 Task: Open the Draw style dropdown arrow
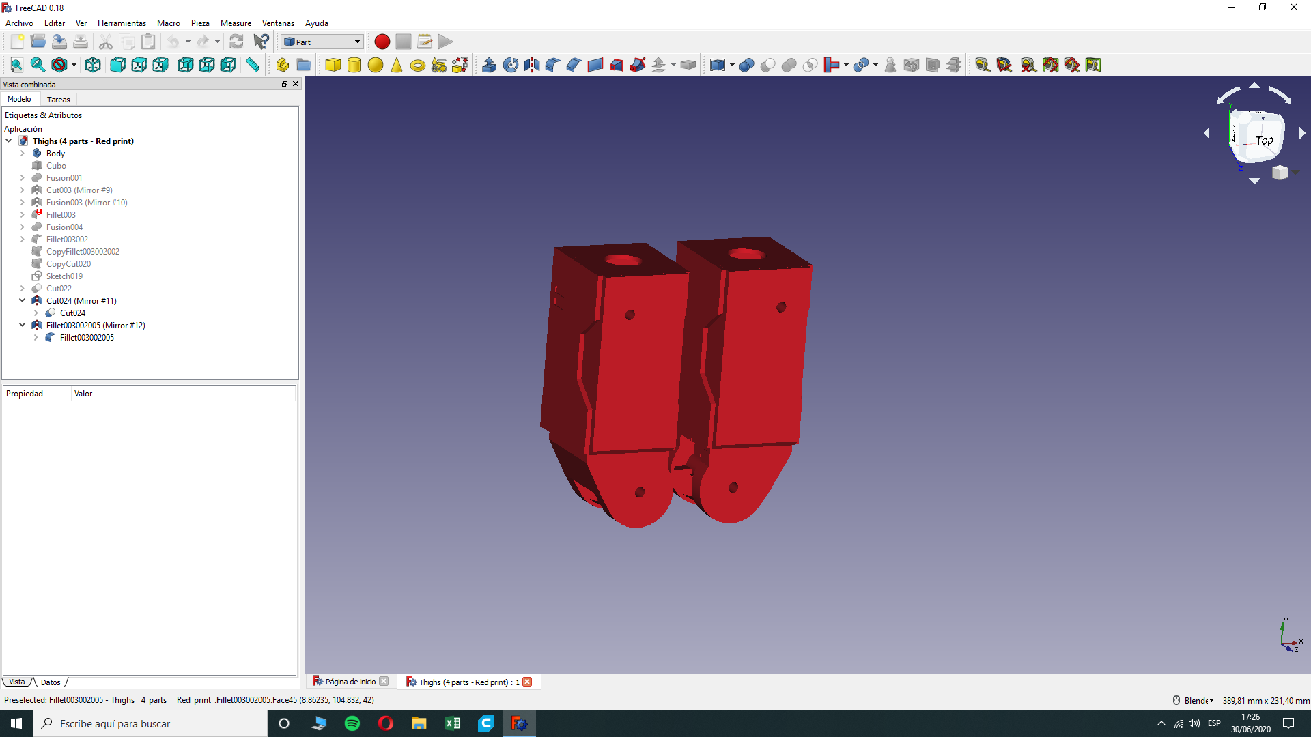pos(74,65)
